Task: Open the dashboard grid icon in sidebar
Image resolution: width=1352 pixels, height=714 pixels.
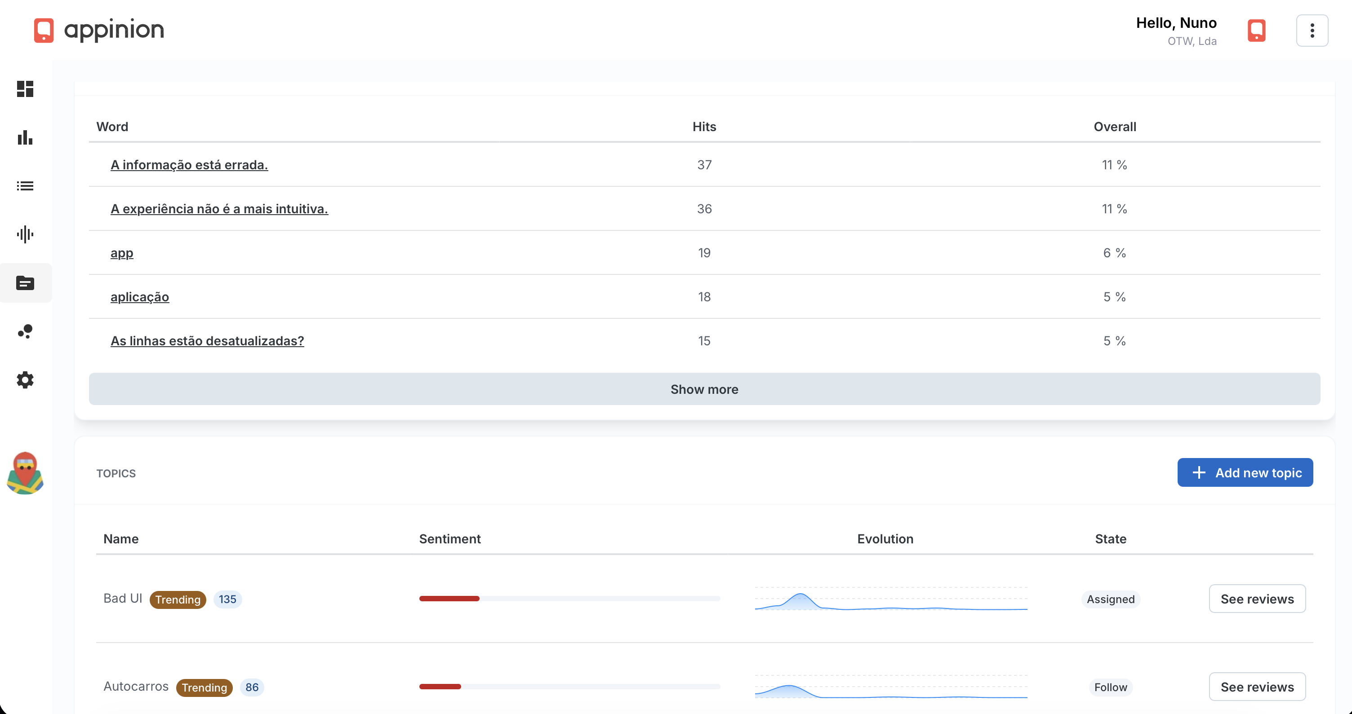Action: pyautogui.click(x=25, y=89)
